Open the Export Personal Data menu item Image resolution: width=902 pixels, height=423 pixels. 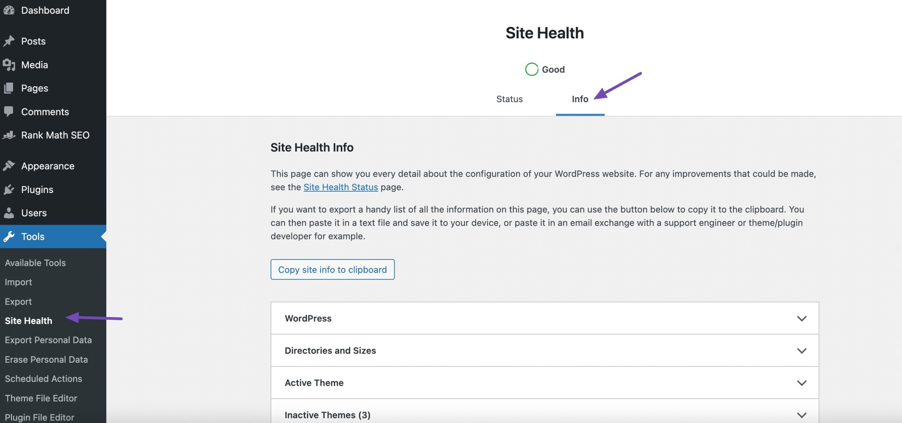tap(48, 340)
